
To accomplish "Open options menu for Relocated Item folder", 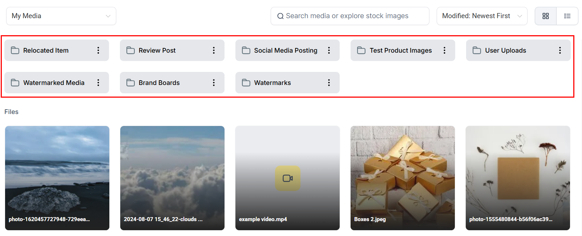I will tap(98, 50).
